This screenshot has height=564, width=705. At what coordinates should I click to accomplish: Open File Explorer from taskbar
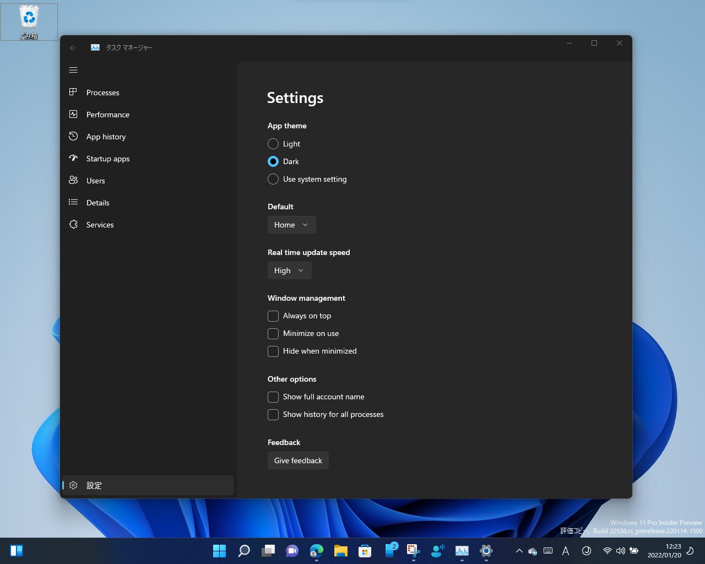click(340, 551)
